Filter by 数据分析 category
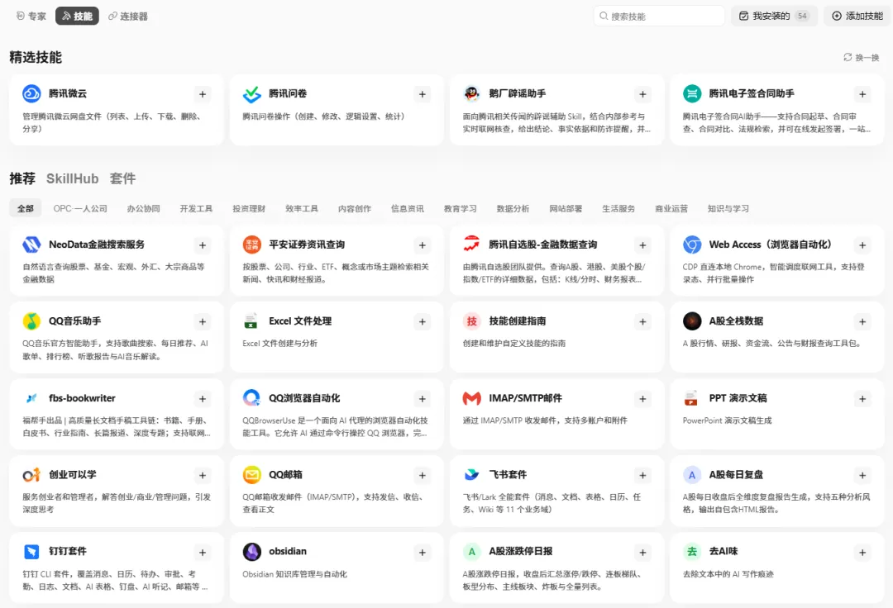Image resolution: width=893 pixels, height=608 pixels. tap(513, 209)
